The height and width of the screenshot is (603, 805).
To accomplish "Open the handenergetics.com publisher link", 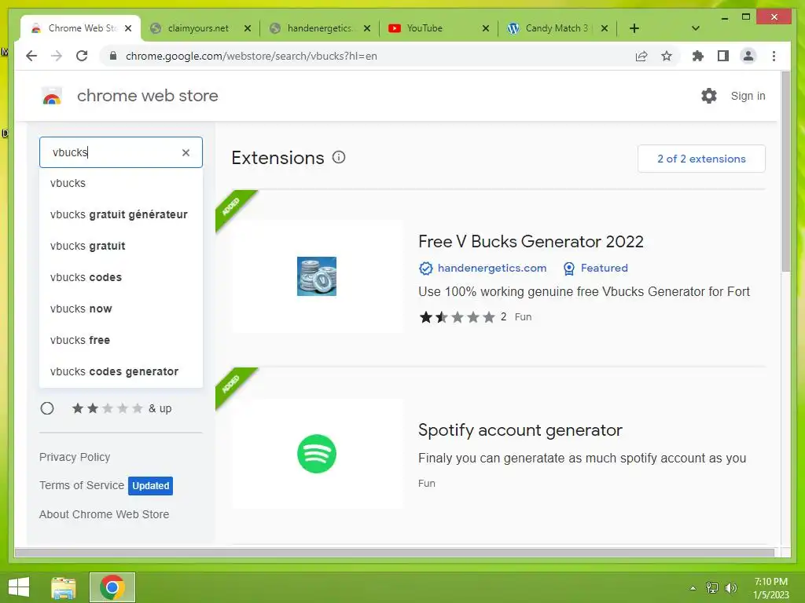I will click(492, 269).
